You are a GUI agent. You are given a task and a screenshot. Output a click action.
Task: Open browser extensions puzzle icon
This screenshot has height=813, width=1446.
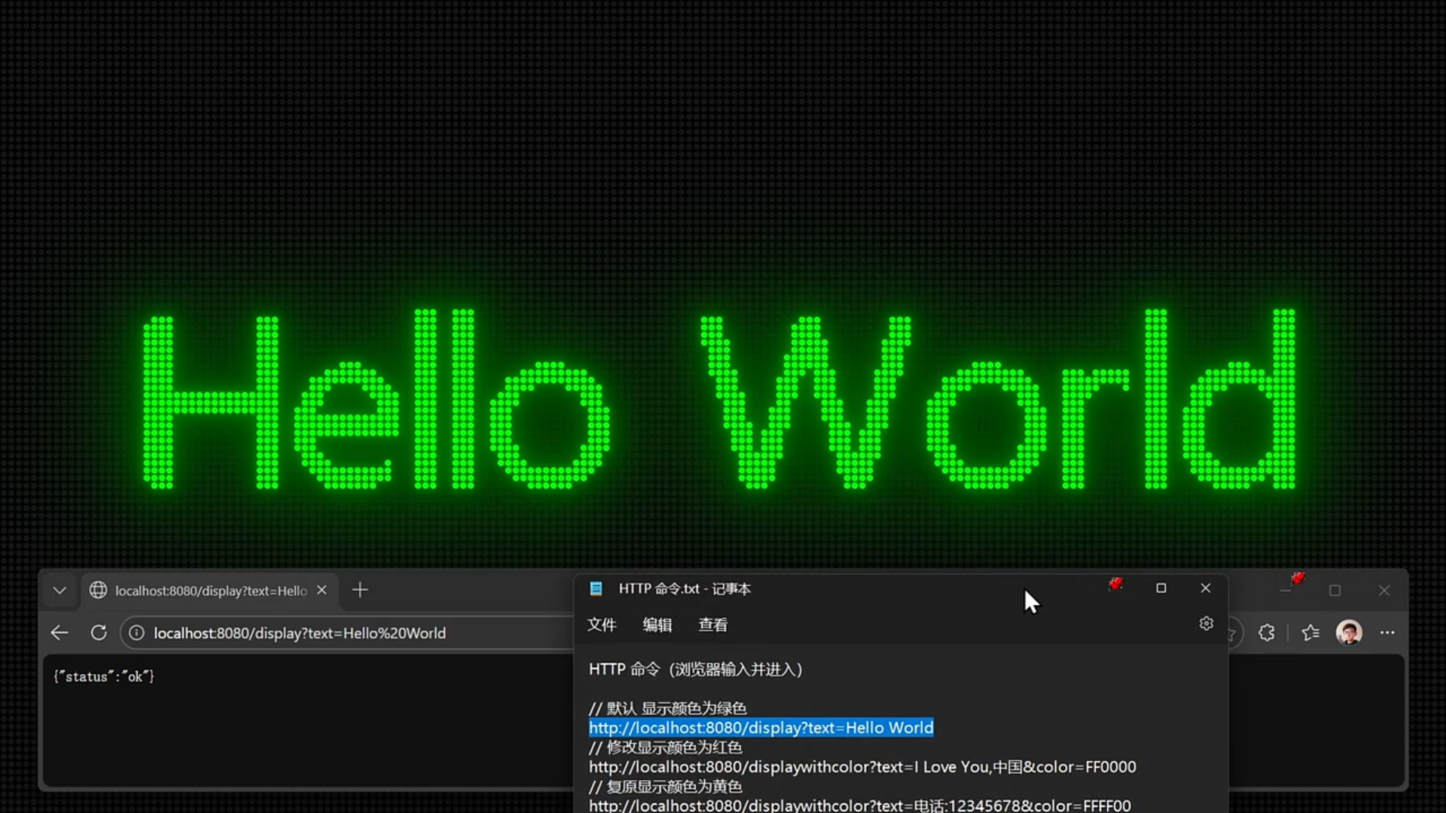pyautogui.click(x=1267, y=633)
